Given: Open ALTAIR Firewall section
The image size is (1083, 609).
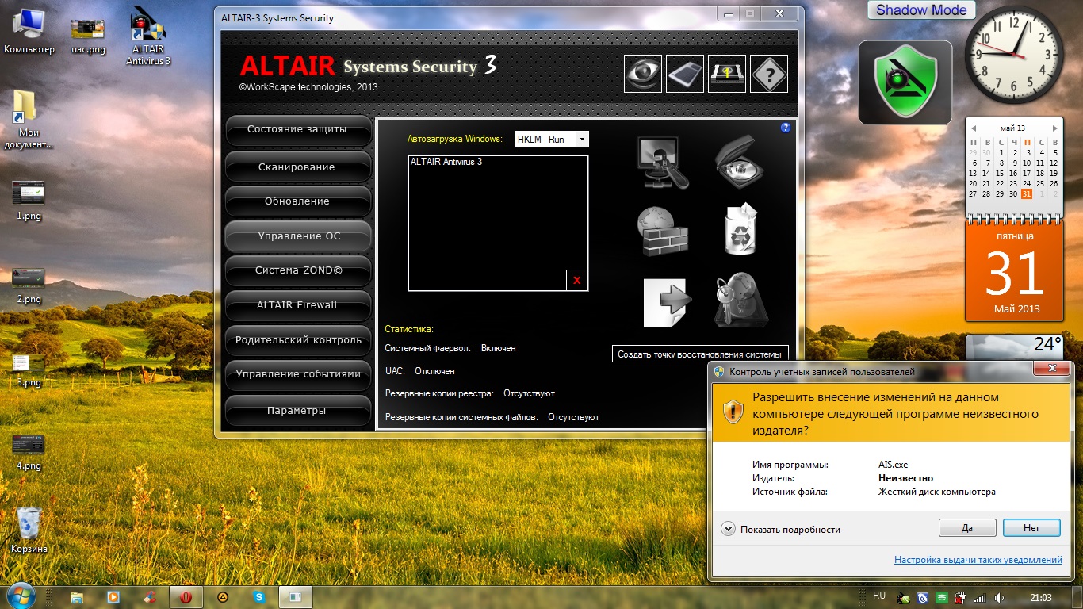Looking at the screenshot, I should point(297,305).
